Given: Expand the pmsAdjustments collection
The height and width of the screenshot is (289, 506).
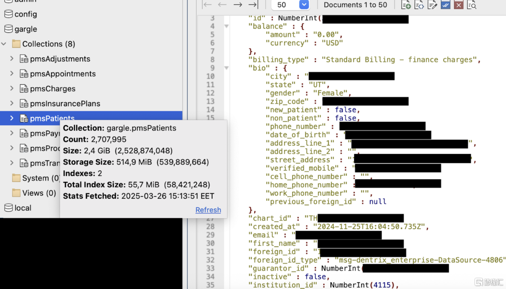Looking at the screenshot, I should (x=12, y=59).
